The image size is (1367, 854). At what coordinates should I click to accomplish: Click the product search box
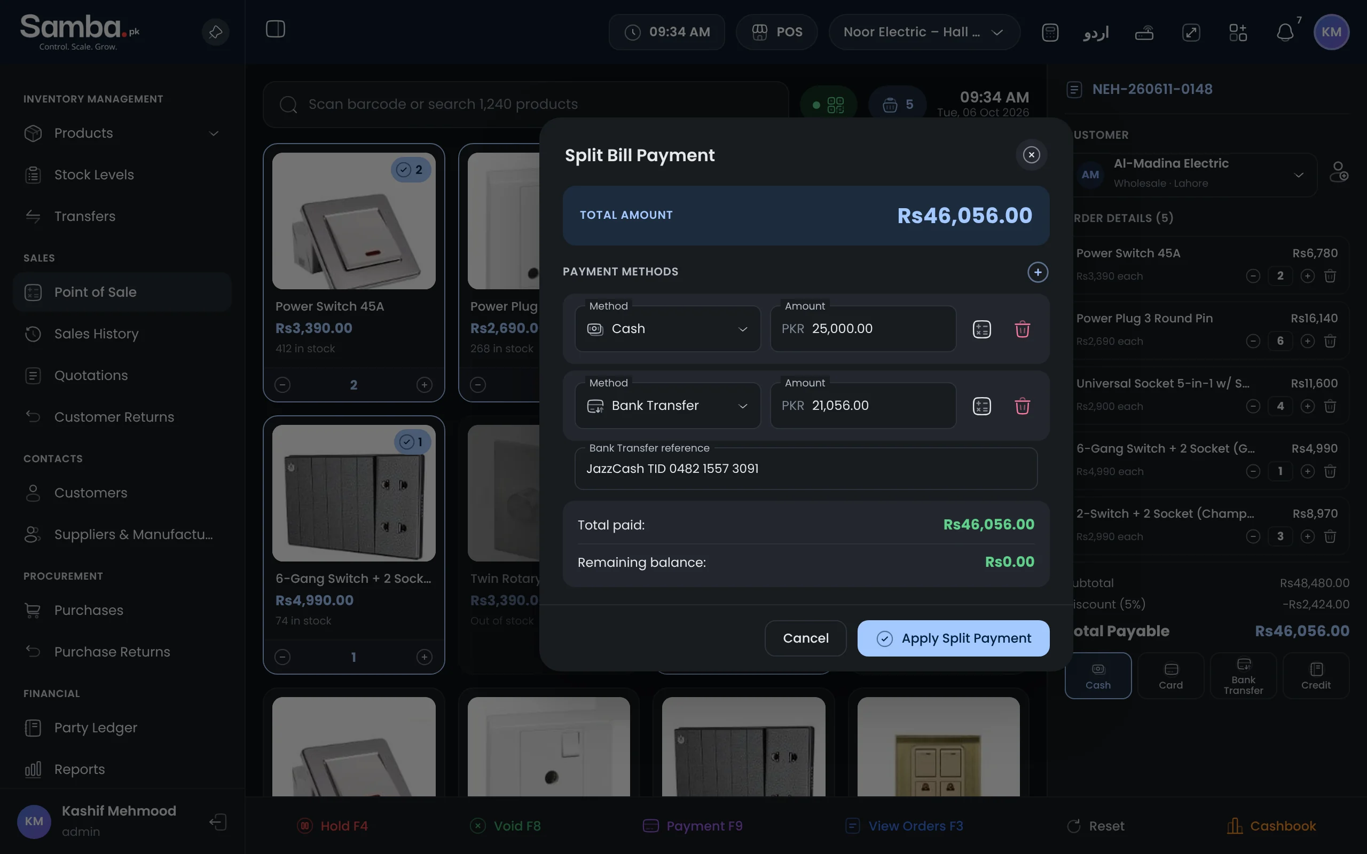pos(525,105)
